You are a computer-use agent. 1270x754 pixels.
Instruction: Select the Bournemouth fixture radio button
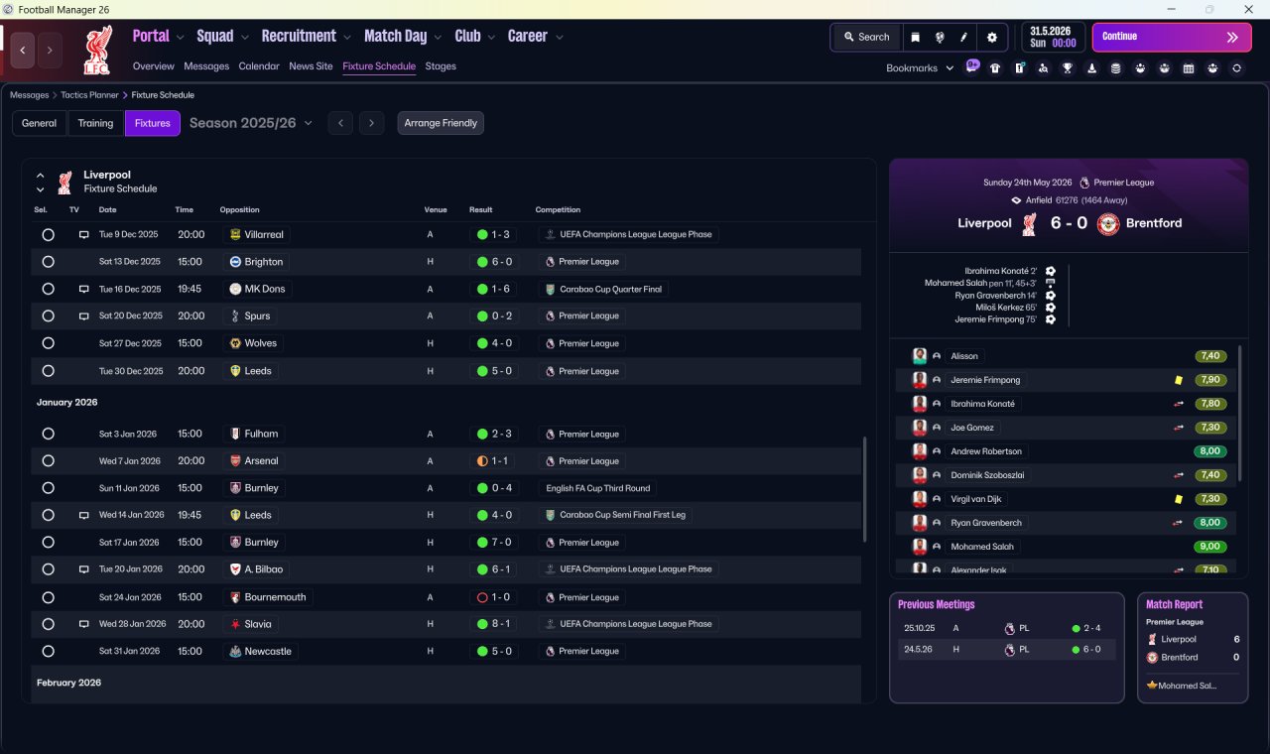point(48,597)
